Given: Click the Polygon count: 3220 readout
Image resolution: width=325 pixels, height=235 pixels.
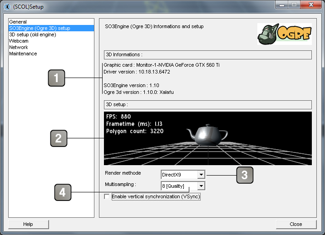Looking at the screenshot, I should coord(135,131).
